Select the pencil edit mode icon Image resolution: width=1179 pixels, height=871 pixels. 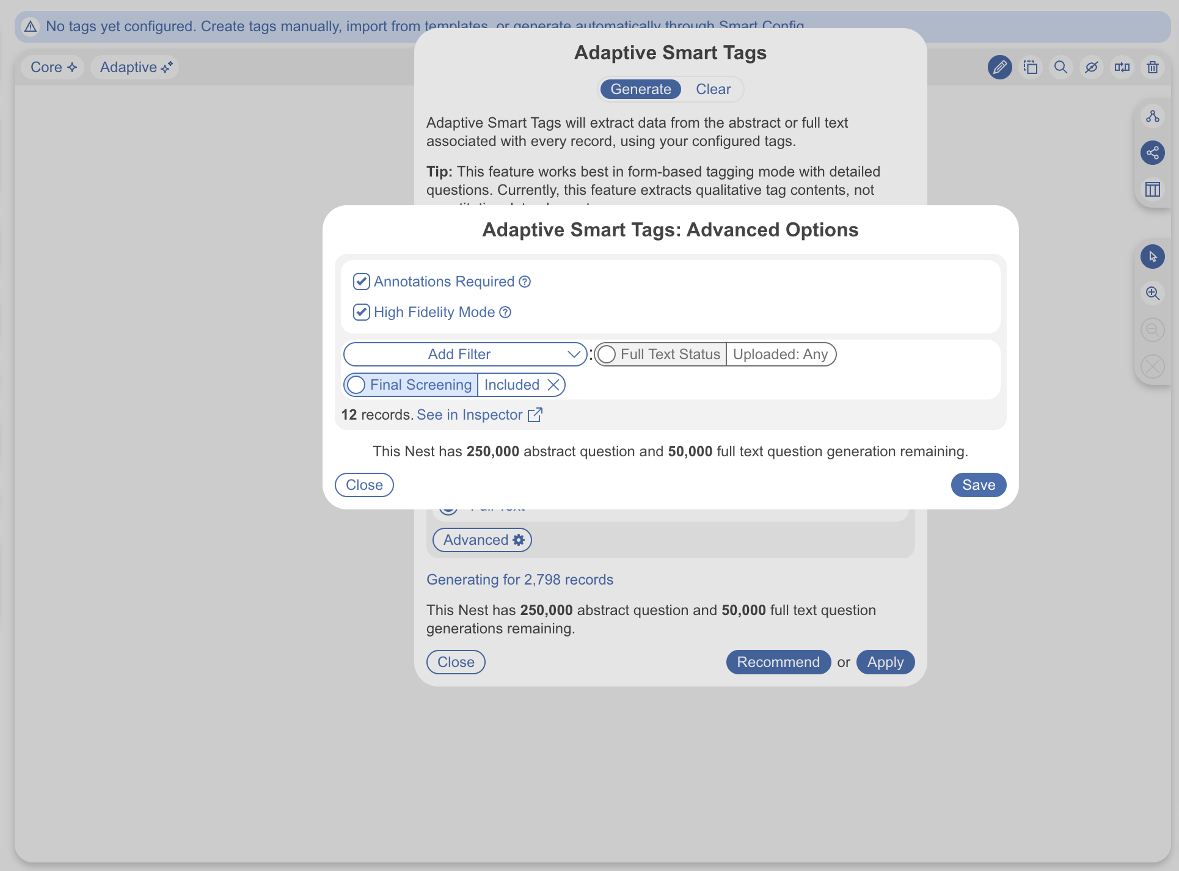pos(1000,67)
